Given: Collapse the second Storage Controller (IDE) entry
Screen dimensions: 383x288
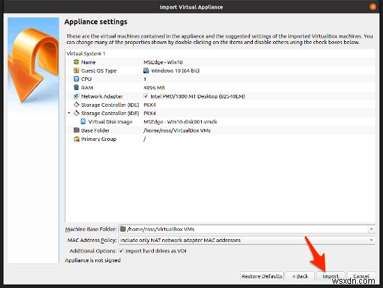Looking at the screenshot, I should tap(69, 113).
